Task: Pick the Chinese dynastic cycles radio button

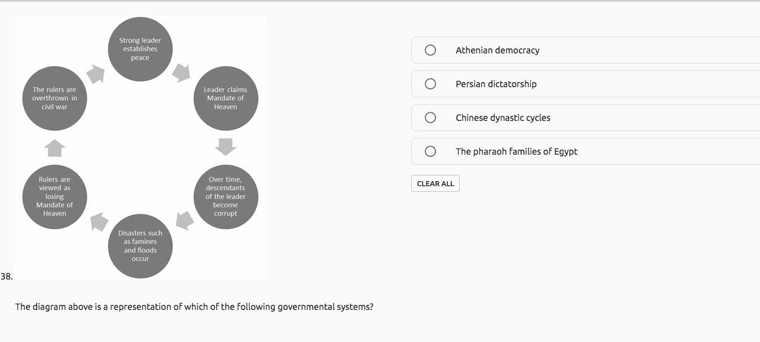Action: [430, 118]
